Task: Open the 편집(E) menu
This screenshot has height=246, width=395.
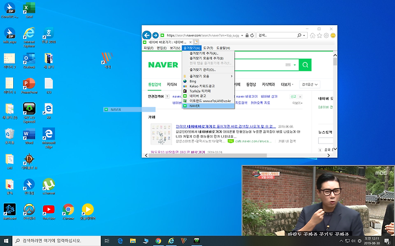Action: coord(161,48)
